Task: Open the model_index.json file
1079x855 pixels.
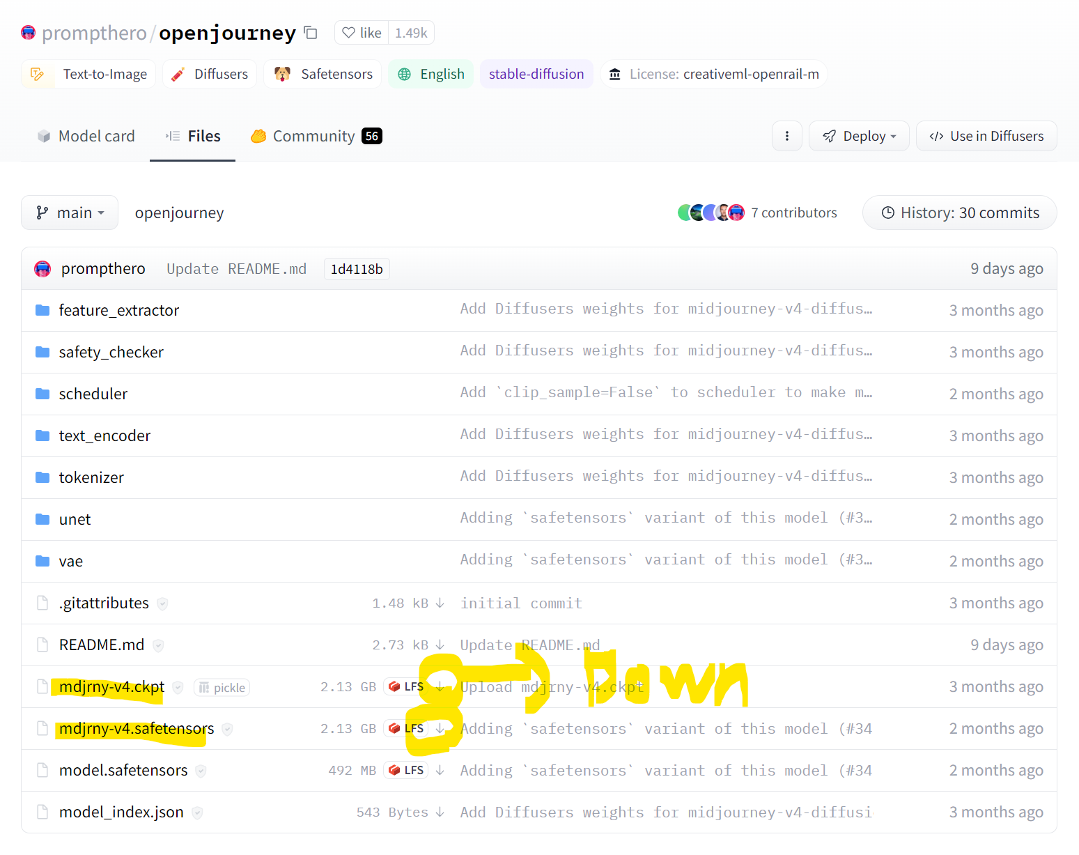Action: tap(121, 812)
